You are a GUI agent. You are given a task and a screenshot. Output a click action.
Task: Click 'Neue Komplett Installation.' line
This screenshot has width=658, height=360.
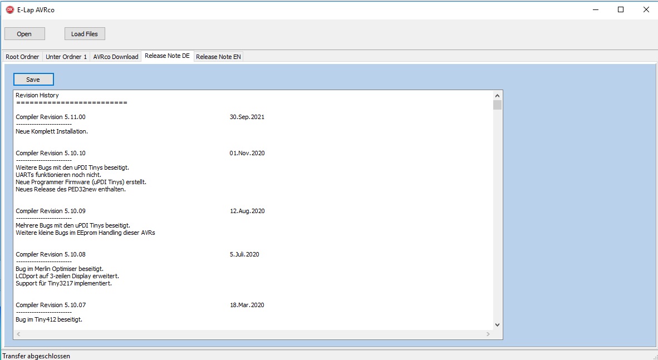52,131
